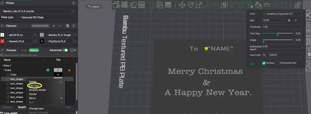Open the Mesh boolean tool

[225, 5]
